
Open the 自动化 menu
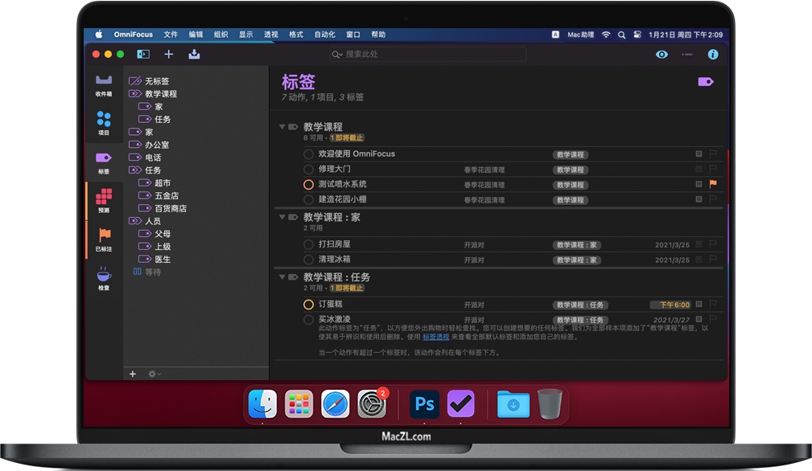324,35
